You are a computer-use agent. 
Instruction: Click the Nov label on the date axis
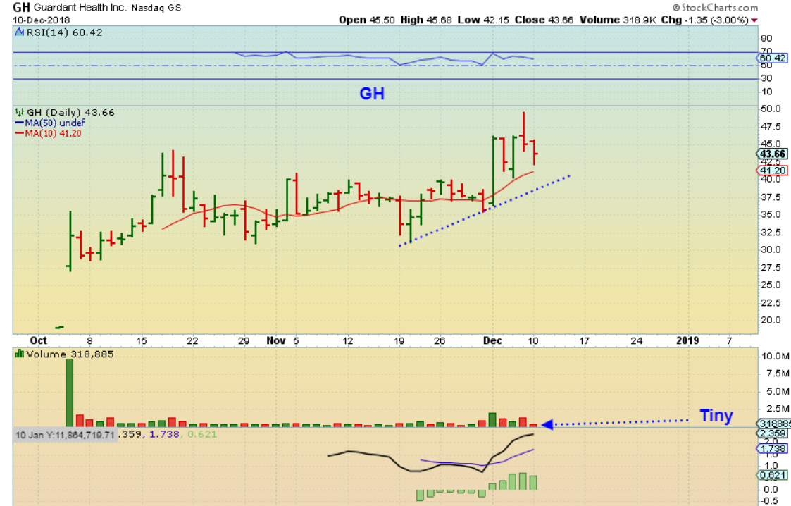(x=276, y=340)
